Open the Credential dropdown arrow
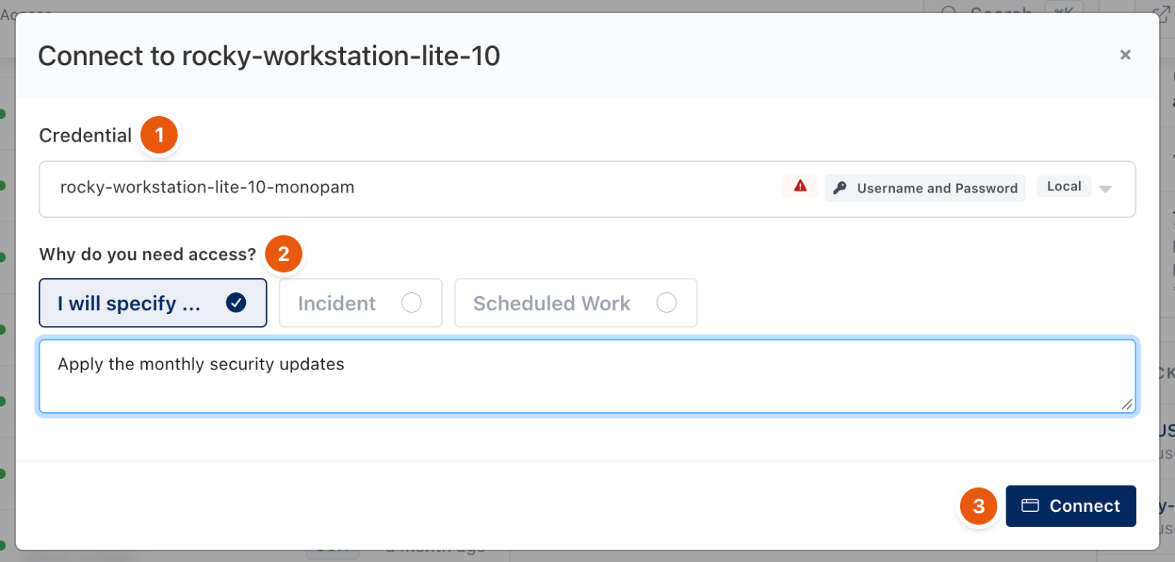The width and height of the screenshot is (1175, 562). [x=1105, y=189]
